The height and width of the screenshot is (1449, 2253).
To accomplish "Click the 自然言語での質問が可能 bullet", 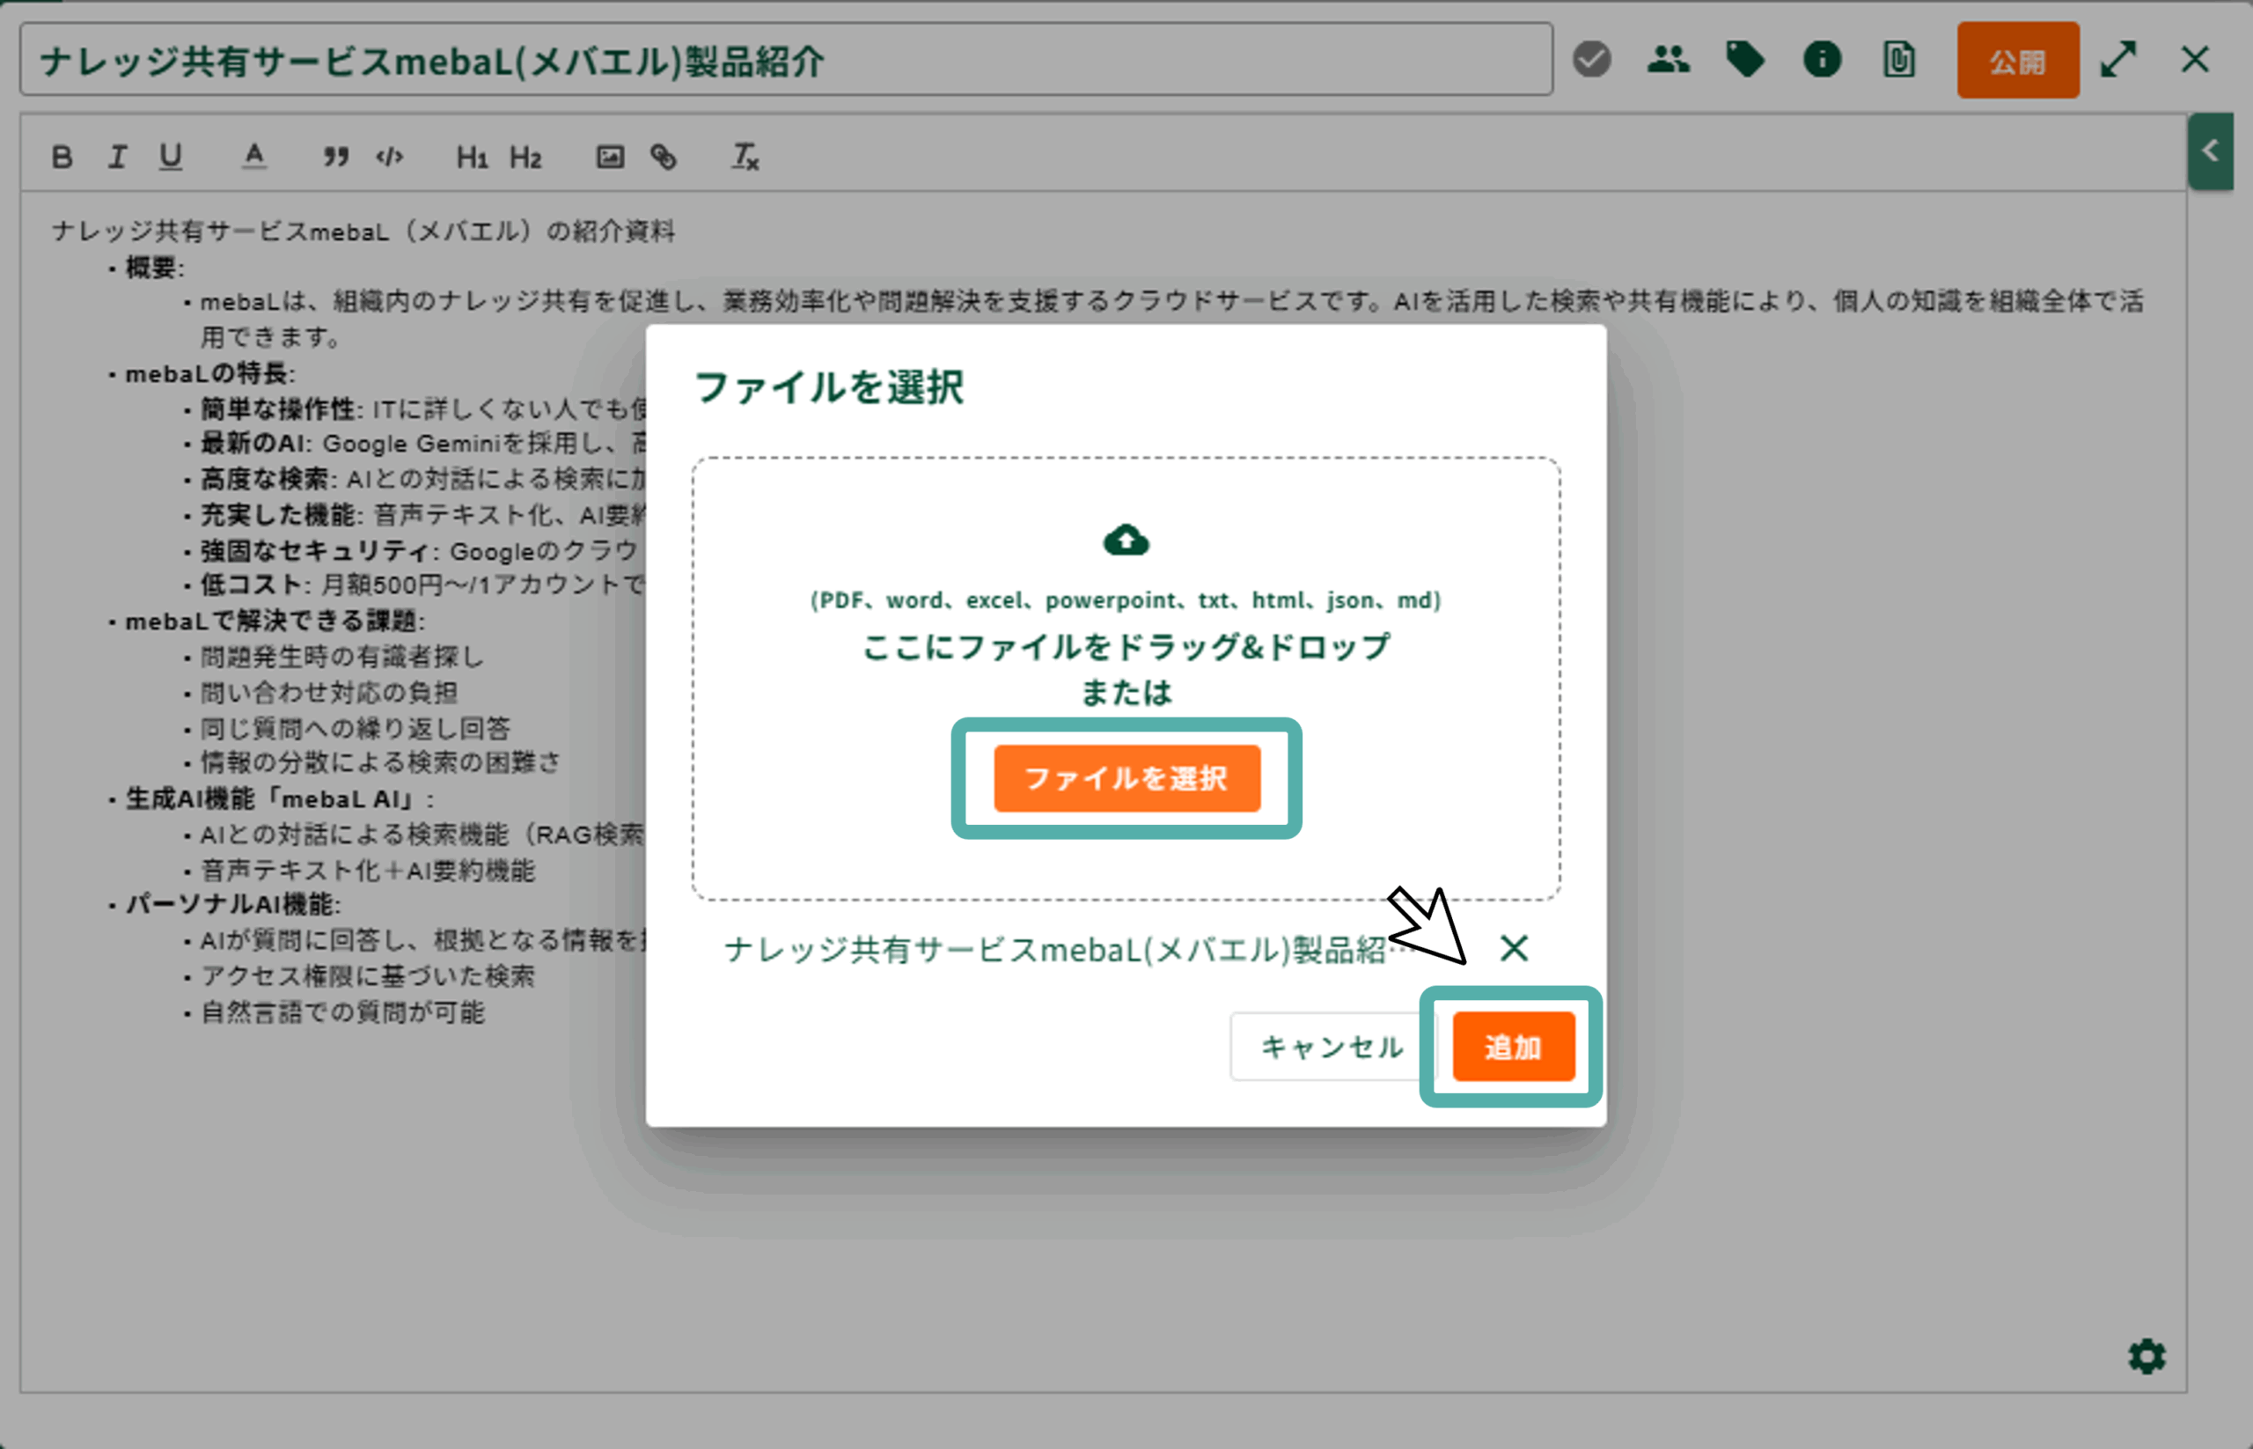I will coord(341,1011).
